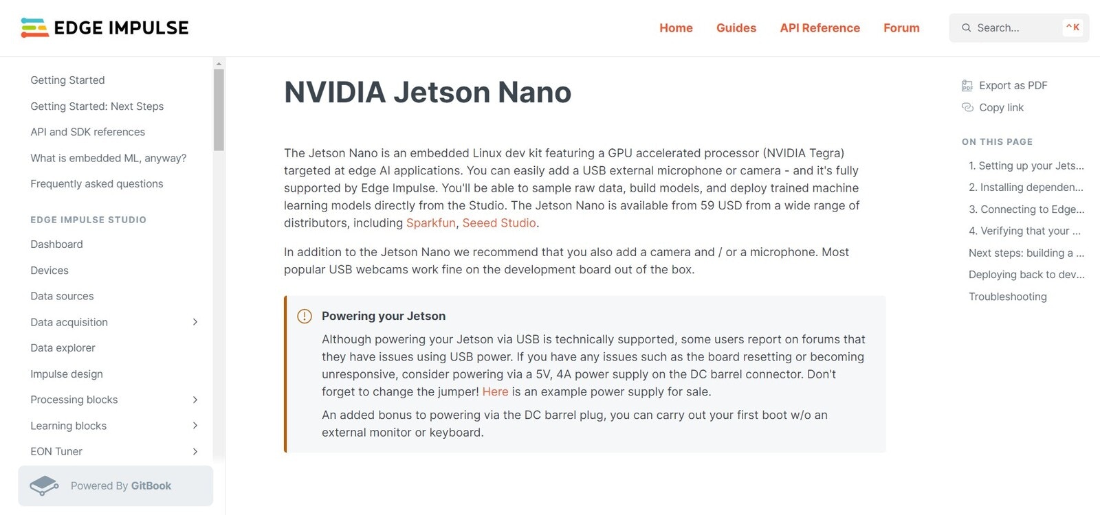The image size is (1100, 515).
Task: Click the search magnifier icon
Action: [966, 27]
